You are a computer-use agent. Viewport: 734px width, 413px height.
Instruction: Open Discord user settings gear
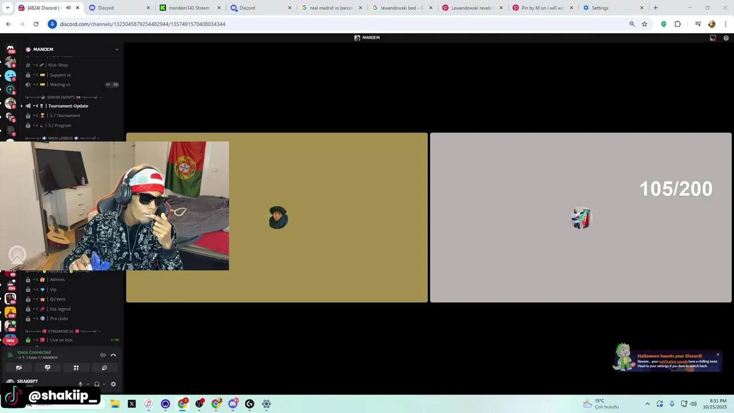click(x=113, y=384)
